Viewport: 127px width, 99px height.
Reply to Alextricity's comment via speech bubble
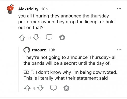tap(49, 37)
